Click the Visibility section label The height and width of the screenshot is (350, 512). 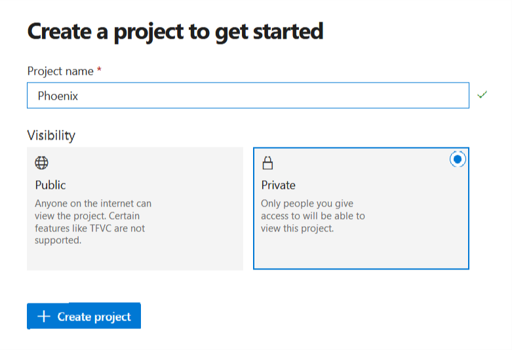tap(51, 136)
